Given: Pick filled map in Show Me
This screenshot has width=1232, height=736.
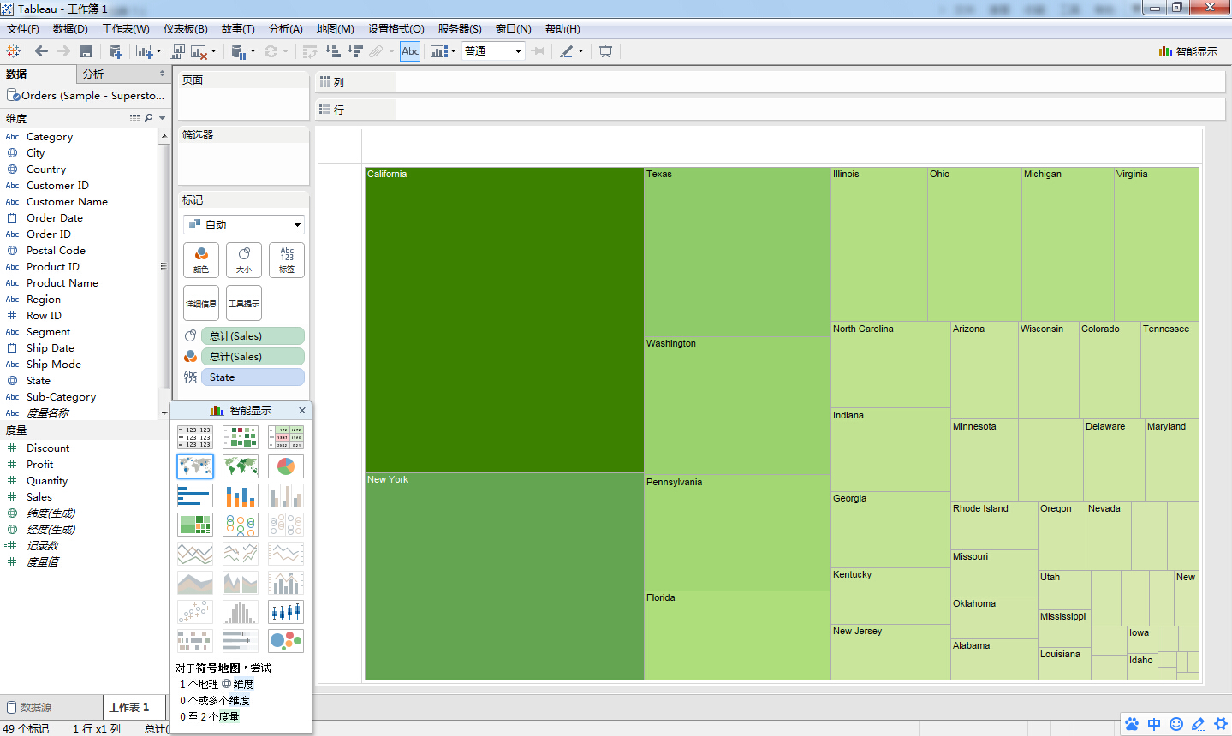Looking at the screenshot, I should [241, 466].
